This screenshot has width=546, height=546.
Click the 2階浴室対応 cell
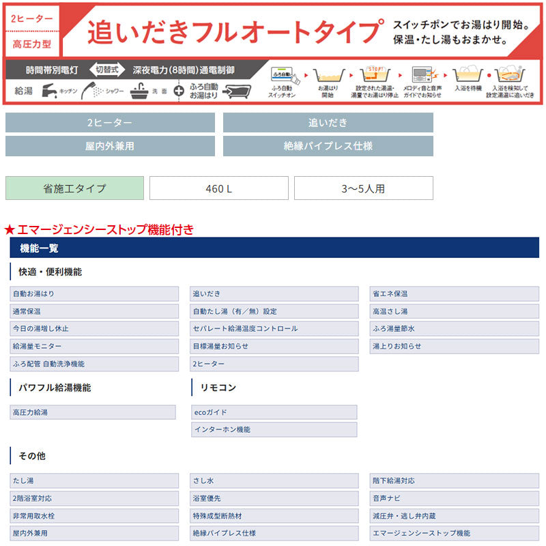94,499
